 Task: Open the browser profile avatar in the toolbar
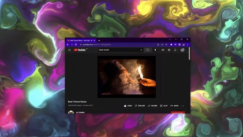coord(183,45)
